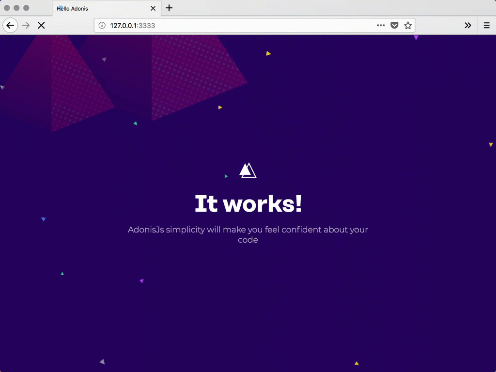The width and height of the screenshot is (496, 372).
Task: Stop loading the page
Action: click(x=41, y=25)
